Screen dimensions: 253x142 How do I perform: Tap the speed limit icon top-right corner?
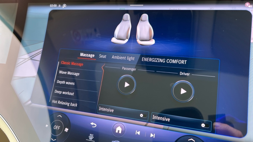tap(247, 5)
